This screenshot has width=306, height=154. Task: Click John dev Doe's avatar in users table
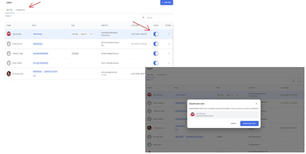[x=9, y=34]
